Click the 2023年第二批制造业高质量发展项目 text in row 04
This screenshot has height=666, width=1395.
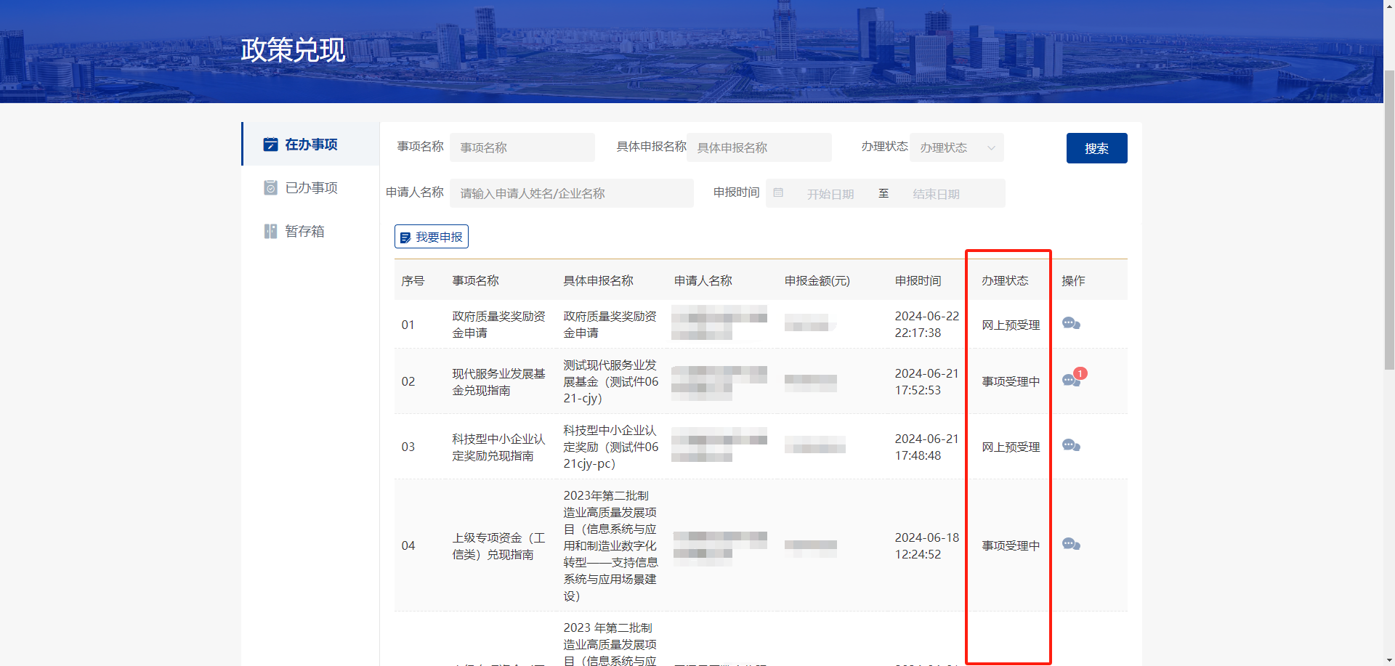610,545
